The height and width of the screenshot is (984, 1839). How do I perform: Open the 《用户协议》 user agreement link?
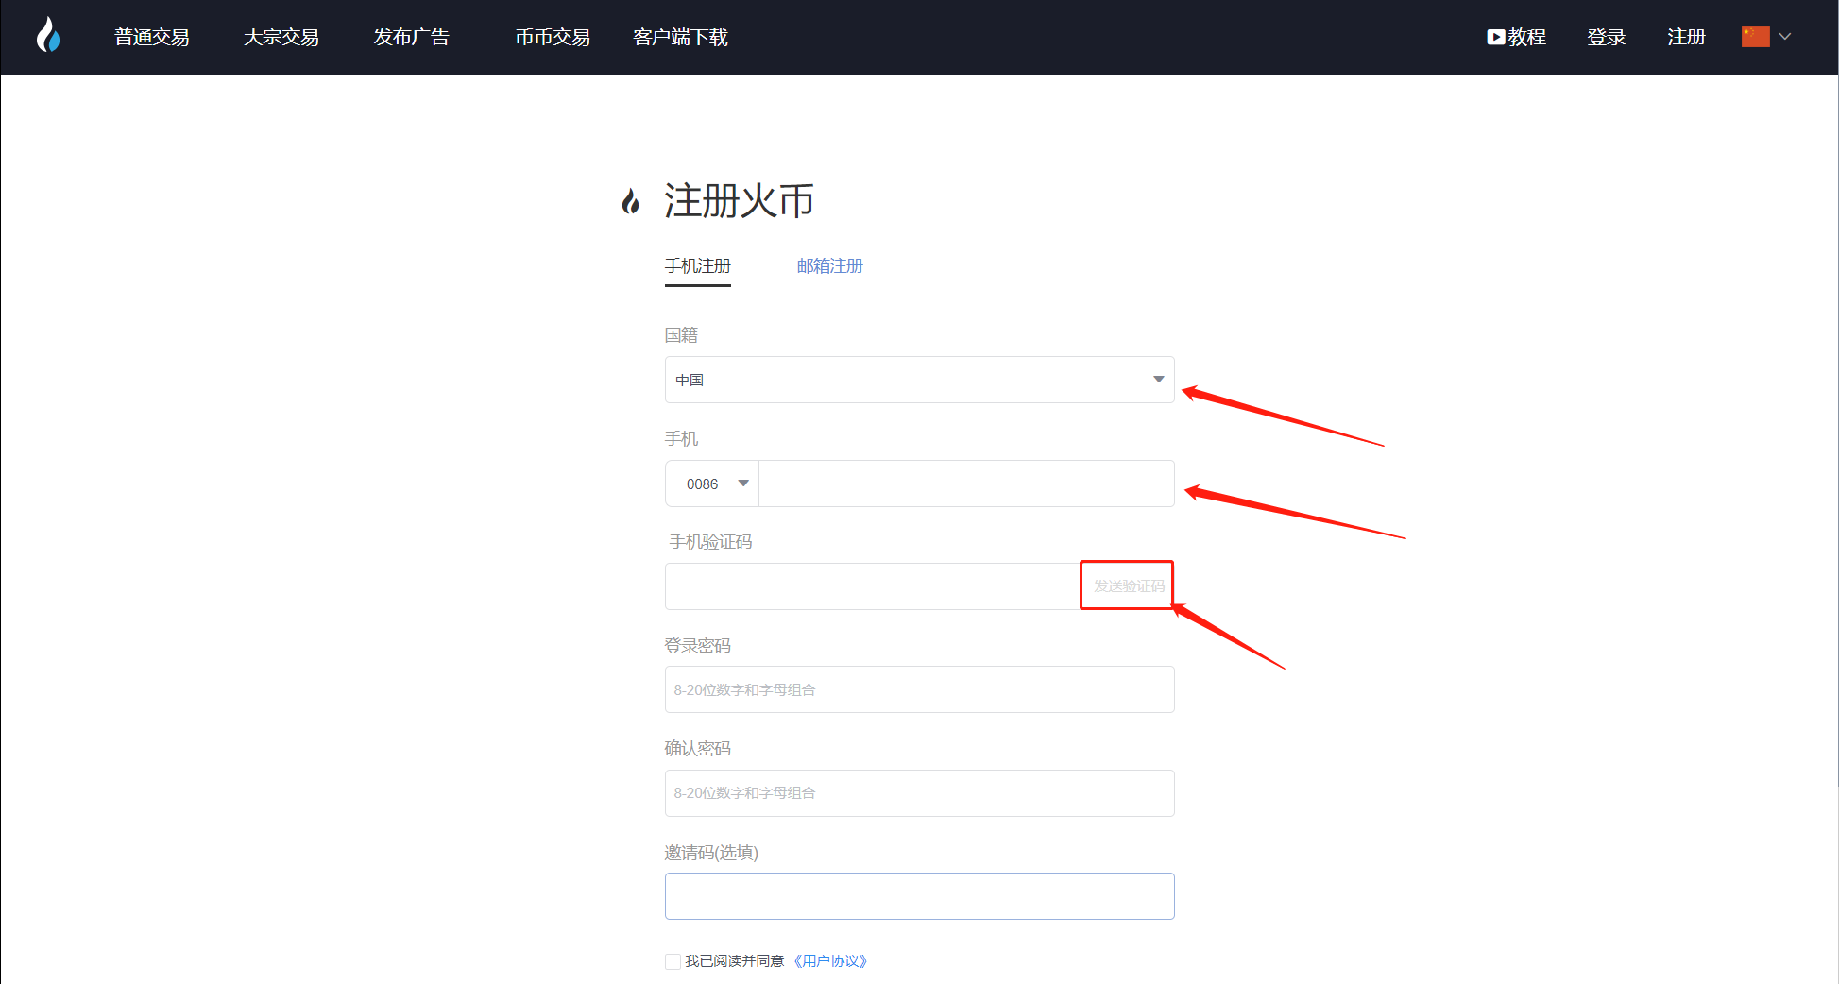[830, 961]
